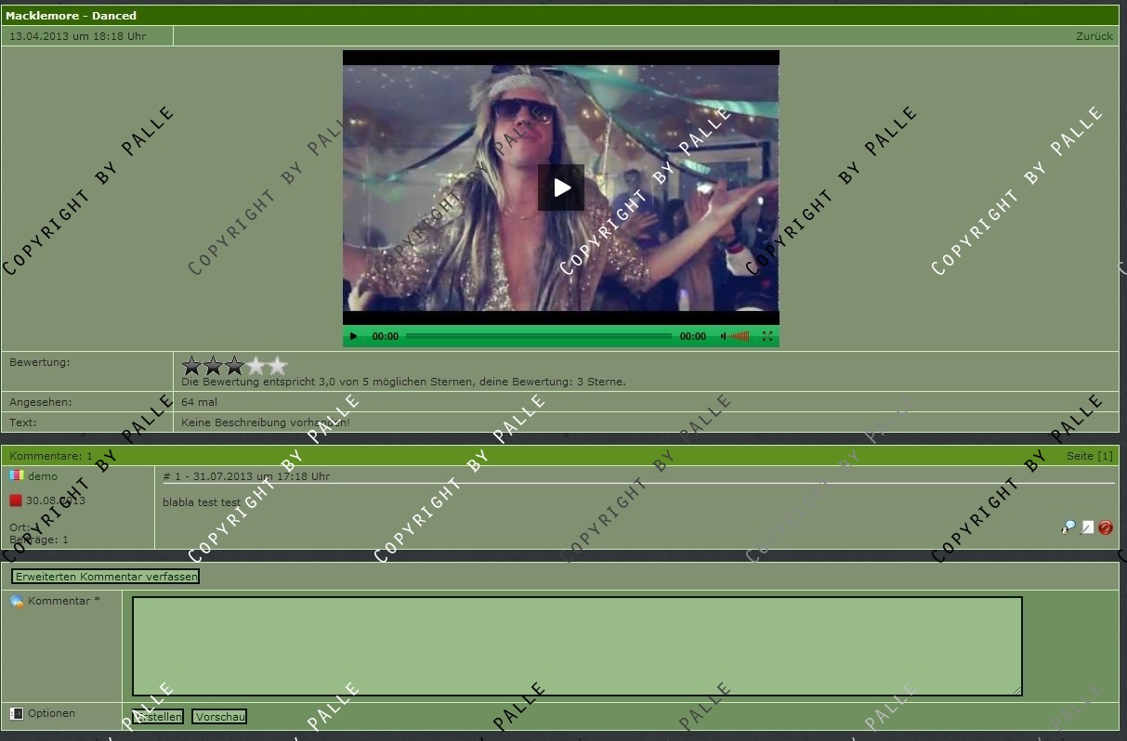Adjust the orange volume level bars
1127x741 pixels.
pos(740,337)
